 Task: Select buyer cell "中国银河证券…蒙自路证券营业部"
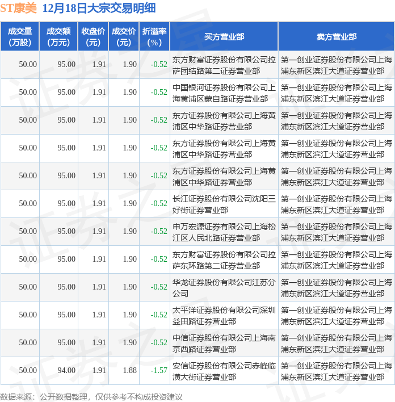pyautogui.click(x=224, y=93)
